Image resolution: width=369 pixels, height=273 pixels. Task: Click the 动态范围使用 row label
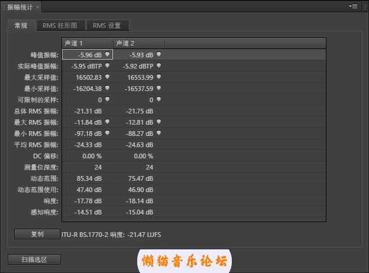tap(38, 190)
